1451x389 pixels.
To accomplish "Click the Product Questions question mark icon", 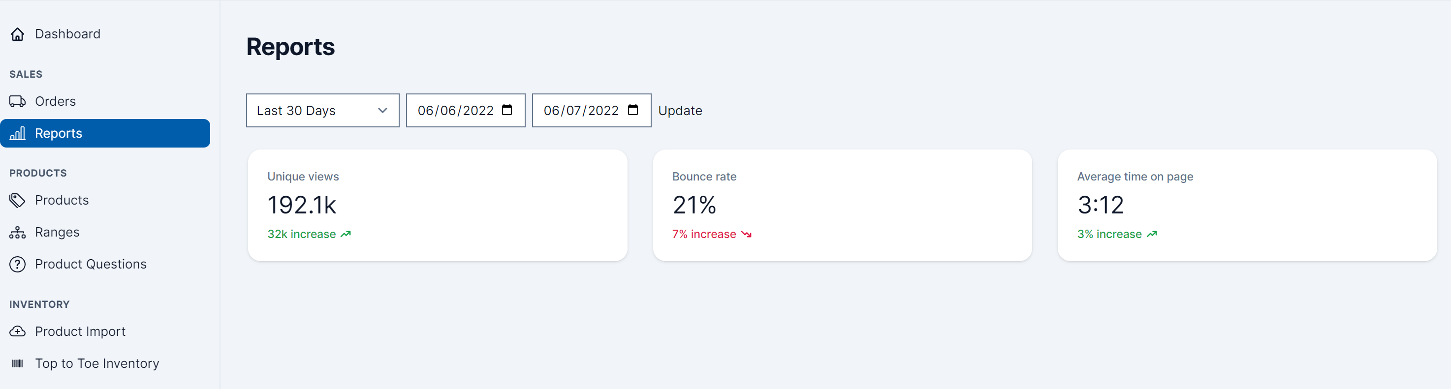I will click(x=17, y=264).
